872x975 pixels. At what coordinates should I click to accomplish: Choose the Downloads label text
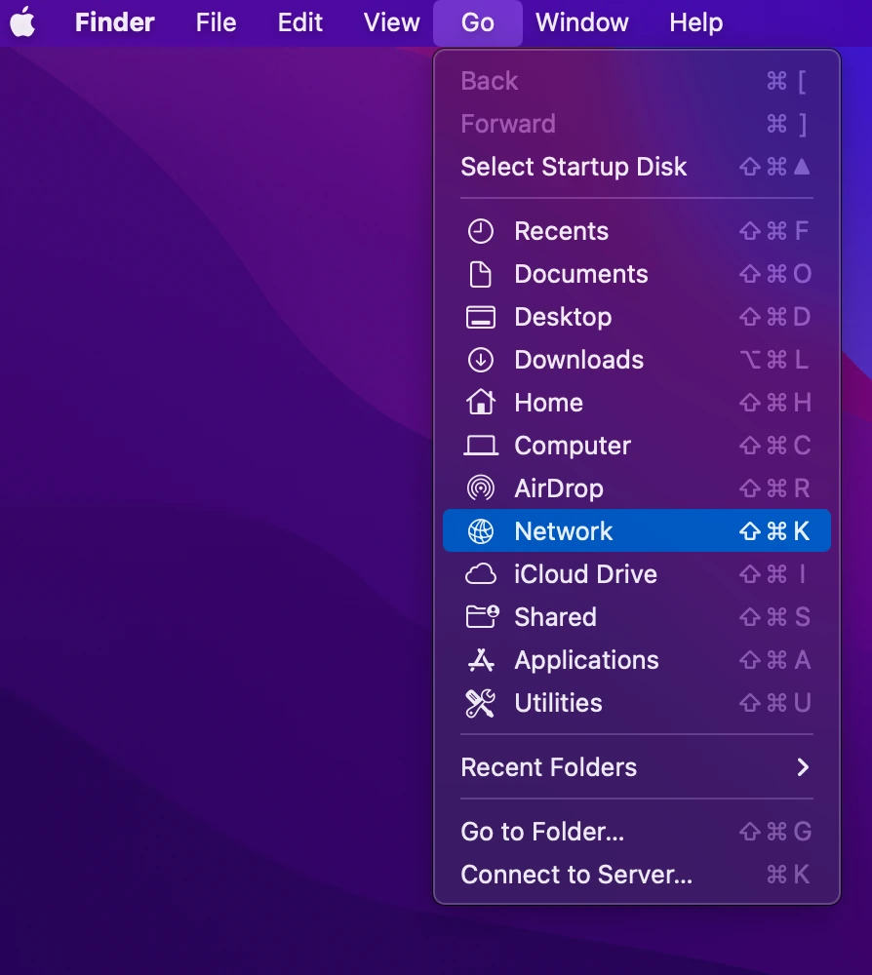[578, 360]
